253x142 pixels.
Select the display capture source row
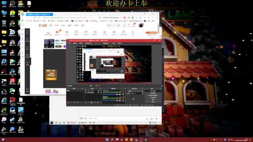click(x=93, y=92)
